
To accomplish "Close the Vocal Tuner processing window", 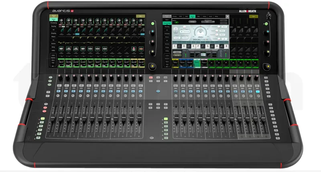I will pos(228,16).
